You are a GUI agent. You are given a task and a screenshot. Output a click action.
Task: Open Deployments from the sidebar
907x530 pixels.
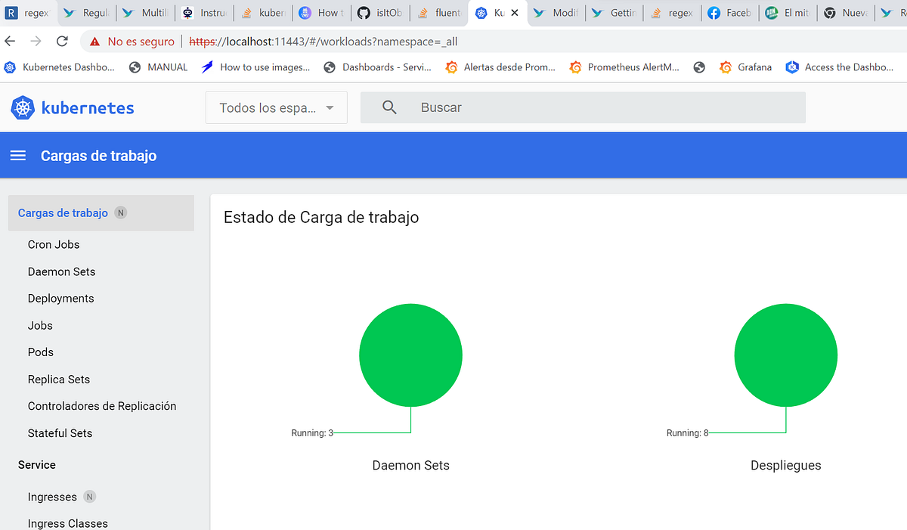[x=60, y=298]
